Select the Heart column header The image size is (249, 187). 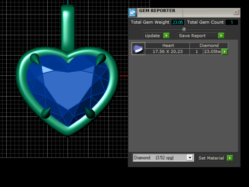[168, 46]
